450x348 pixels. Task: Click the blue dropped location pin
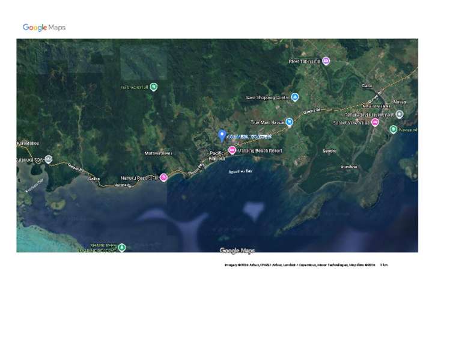coord(222,136)
